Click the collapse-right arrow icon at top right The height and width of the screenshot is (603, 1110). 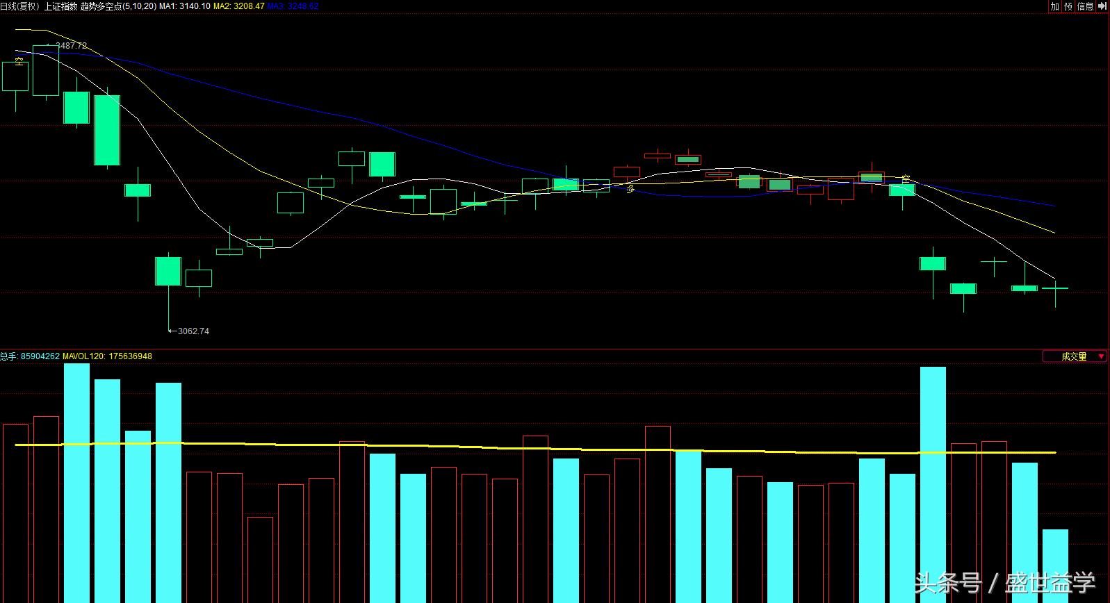[1102, 6]
